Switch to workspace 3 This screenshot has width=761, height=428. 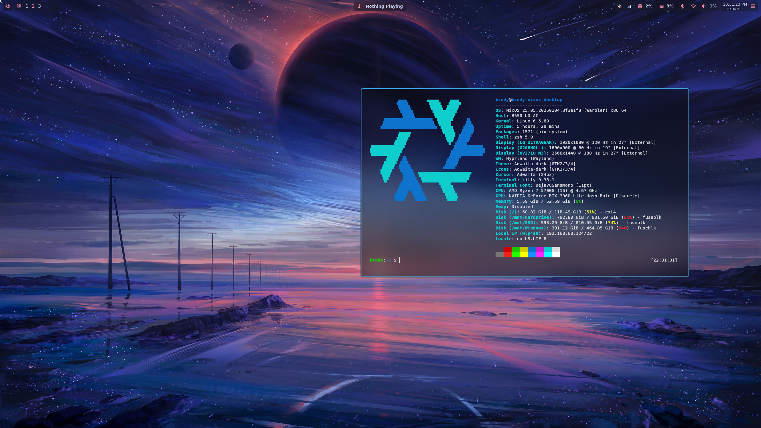(x=39, y=6)
